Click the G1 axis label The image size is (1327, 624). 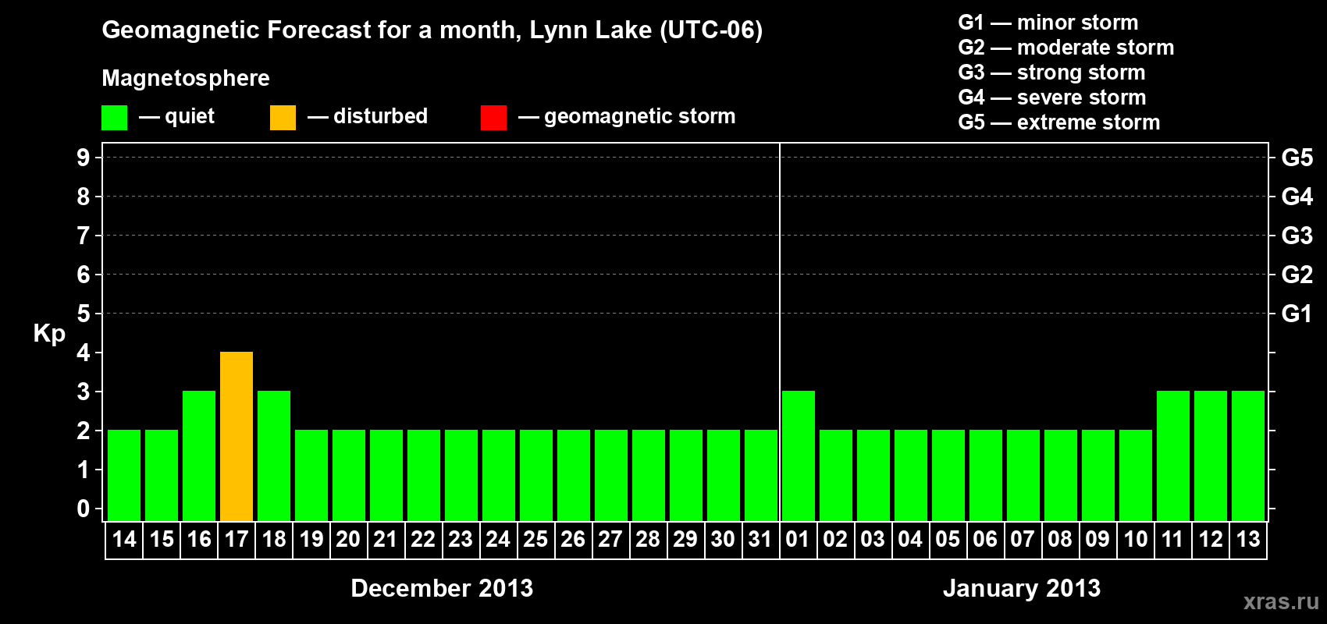coord(1297,314)
